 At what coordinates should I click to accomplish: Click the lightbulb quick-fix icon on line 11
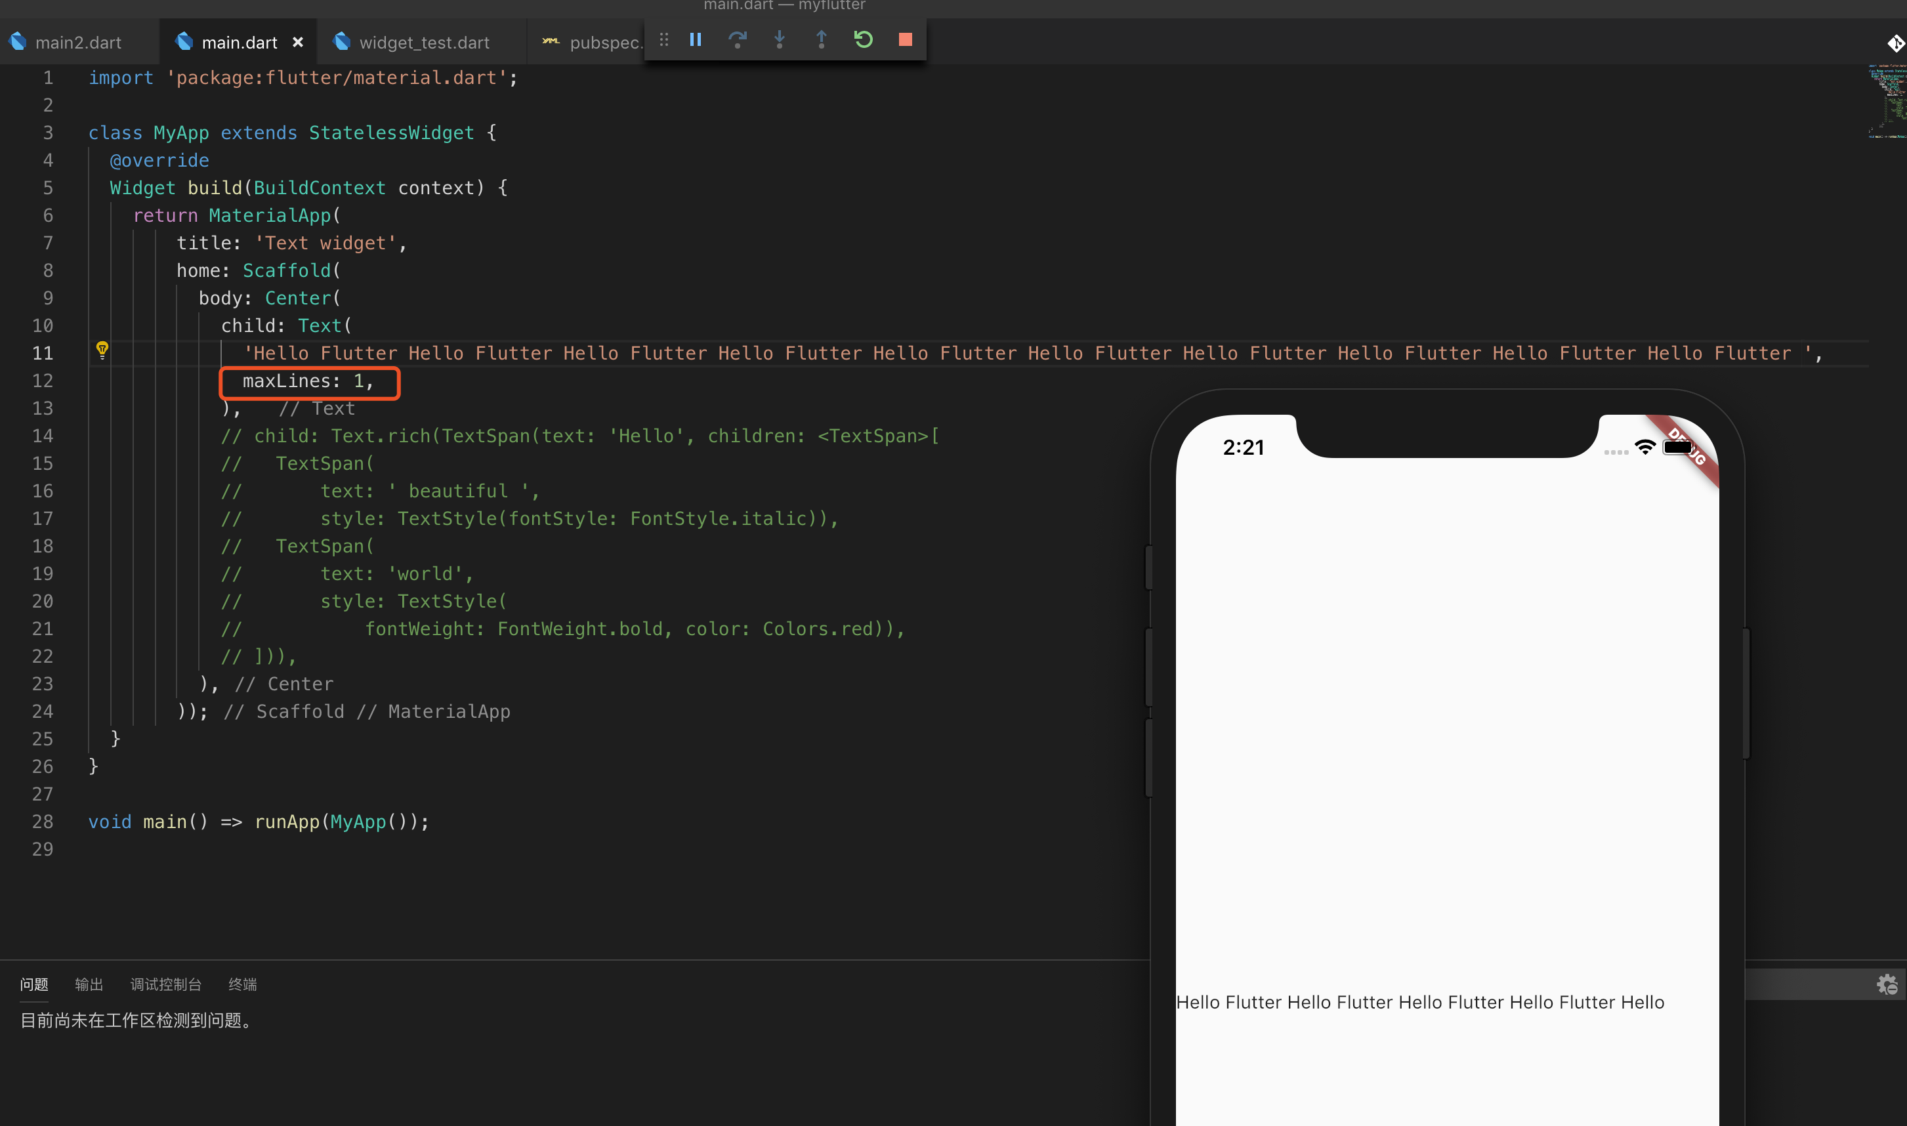102,350
